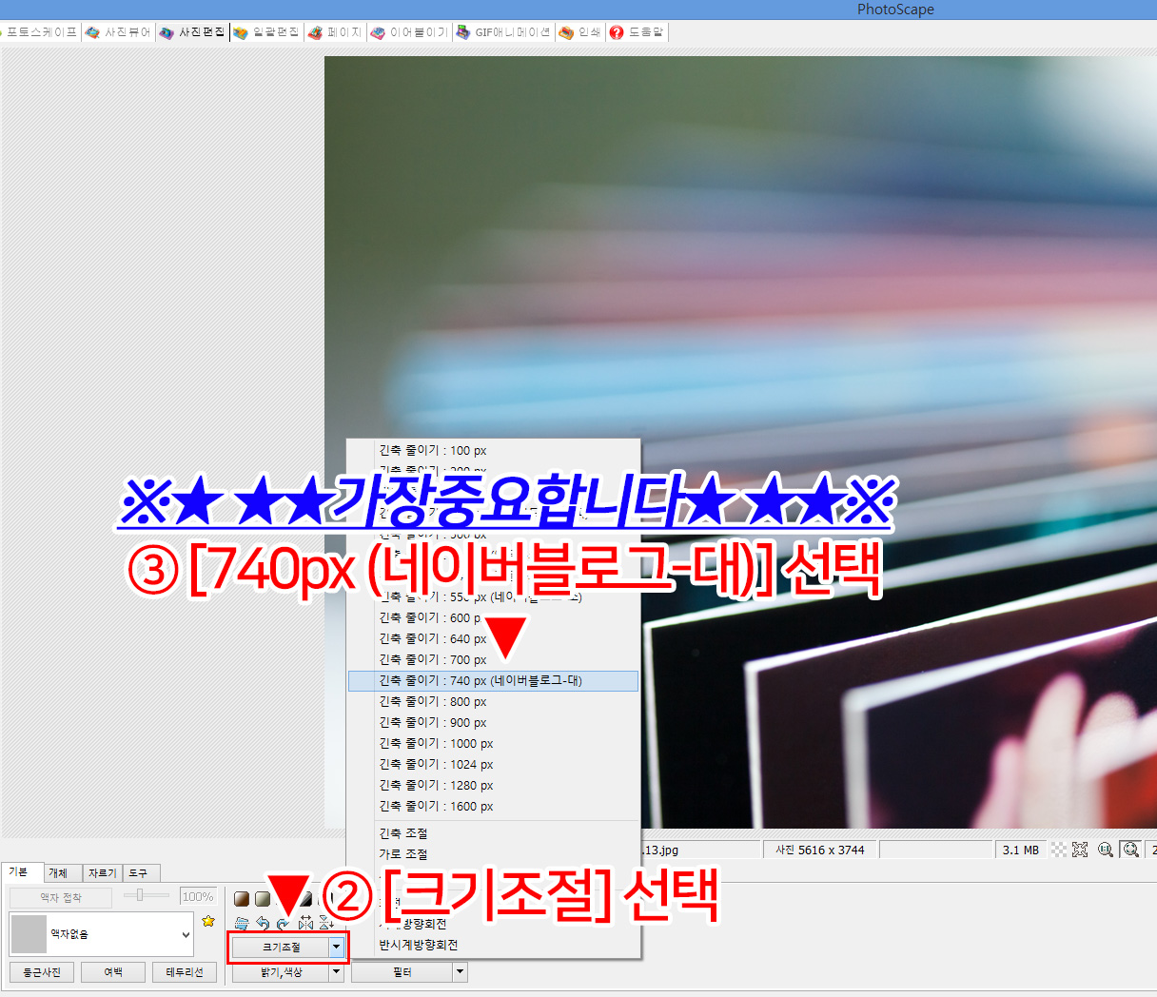Open the 일괄편집 tab in top toolbar
This screenshot has width=1157, height=997.
(x=267, y=32)
